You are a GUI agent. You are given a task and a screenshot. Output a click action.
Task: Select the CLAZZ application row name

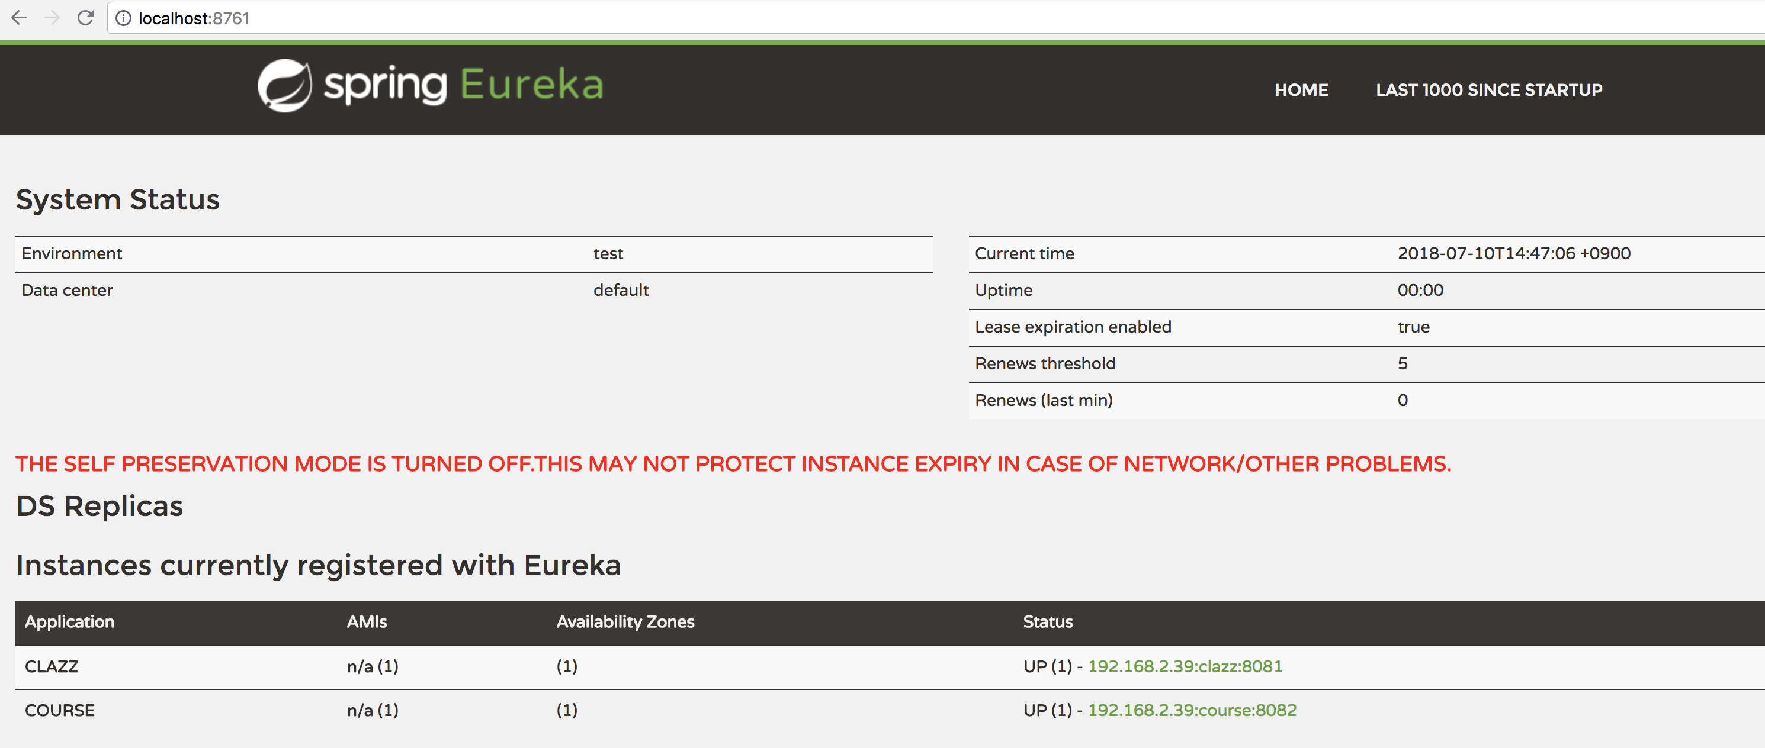tap(52, 666)
